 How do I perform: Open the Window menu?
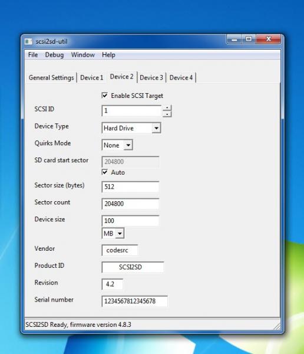tap(82, 55)
